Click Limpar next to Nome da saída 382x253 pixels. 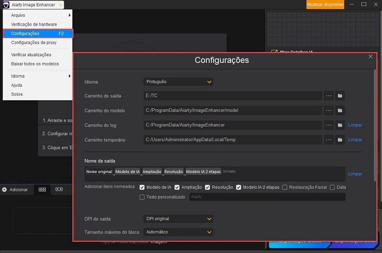pyautogui.click(x=355, y=174)
